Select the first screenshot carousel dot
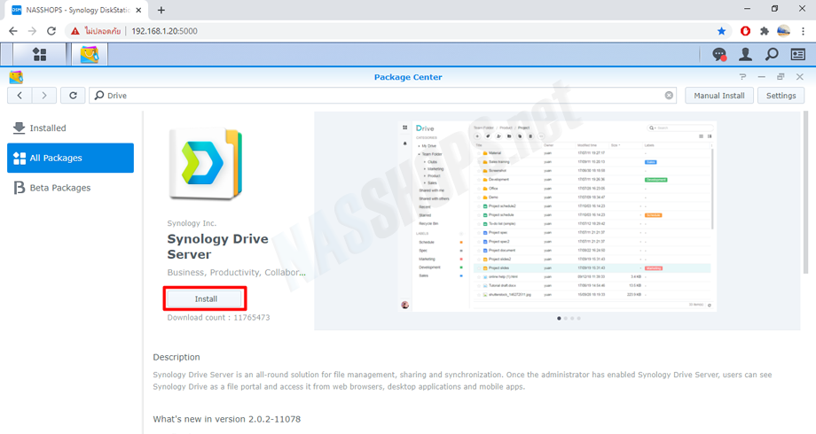The height and width of the screenshot is (434, 816). (x=559, y=318)
